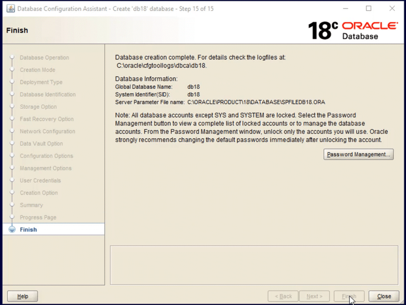The width and height of the screenshot is (406, 305).
Task: Select the Creation Mode step
Action: (x=38, y=70)
